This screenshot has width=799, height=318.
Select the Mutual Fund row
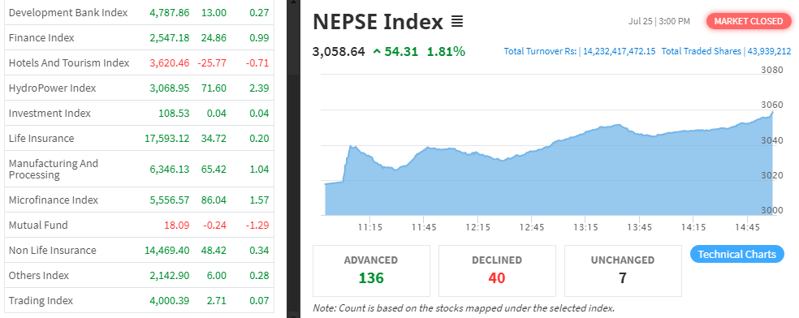[x=139, y=225]
